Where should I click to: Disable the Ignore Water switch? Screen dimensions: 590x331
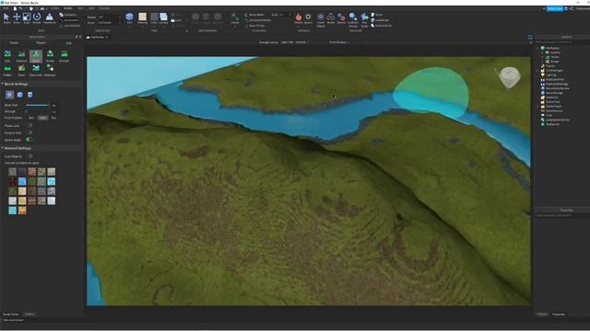point(29,140)
